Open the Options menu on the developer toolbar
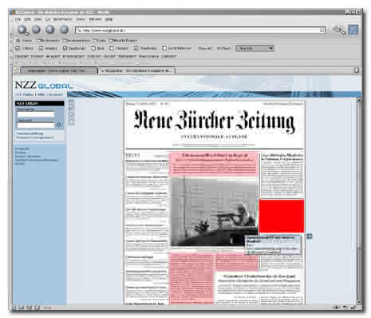The height and width of the screenshot is (318, 371). click(169, 56)
